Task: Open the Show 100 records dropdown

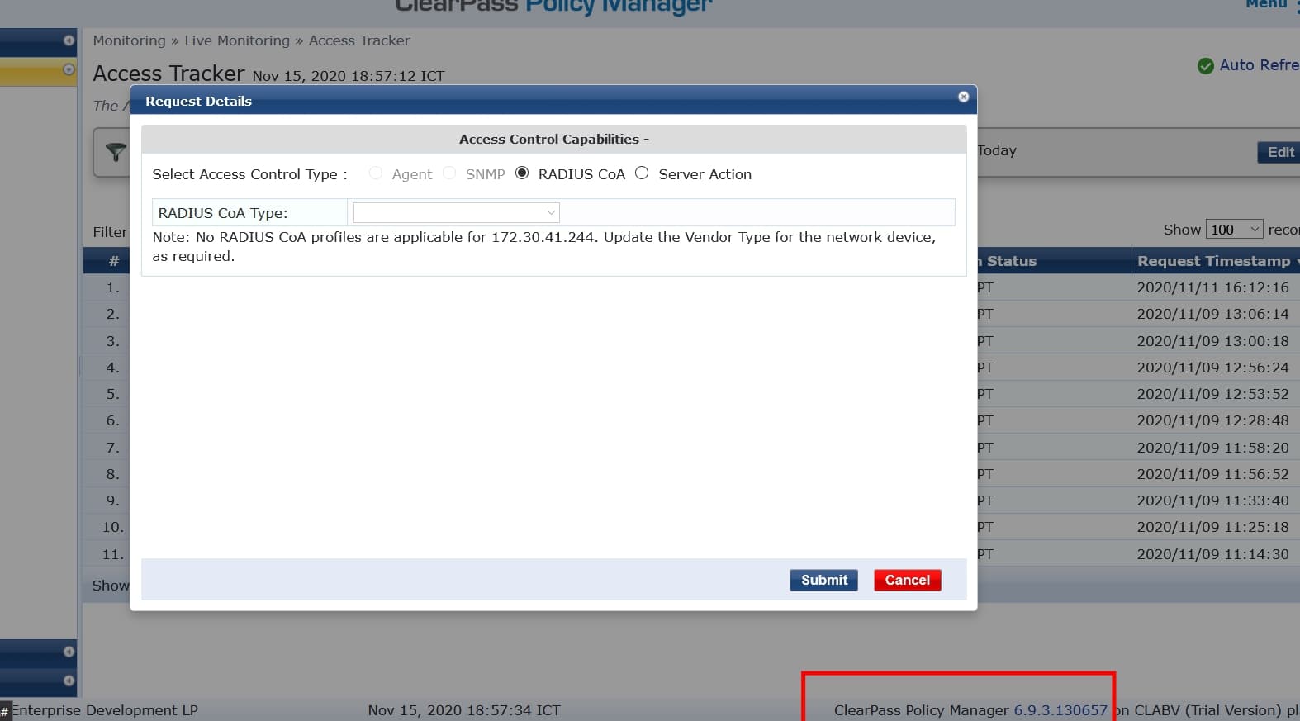Action: [x=1235, y=230]
